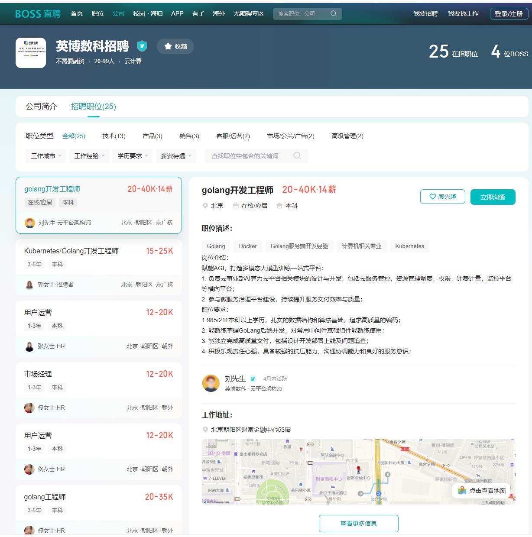Filter by 市场/公关/广告(2) job type
Screen dimensions: 532x537
[x=291, y=136]
